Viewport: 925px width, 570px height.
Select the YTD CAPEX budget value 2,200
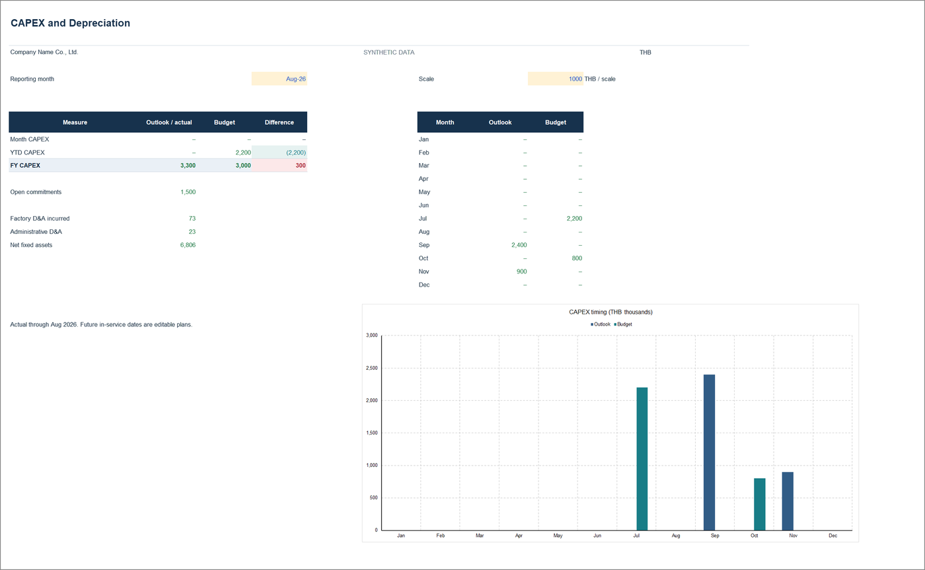point(243,153)
